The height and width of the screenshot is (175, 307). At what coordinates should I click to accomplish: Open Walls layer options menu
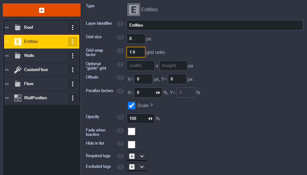(73, 56)
